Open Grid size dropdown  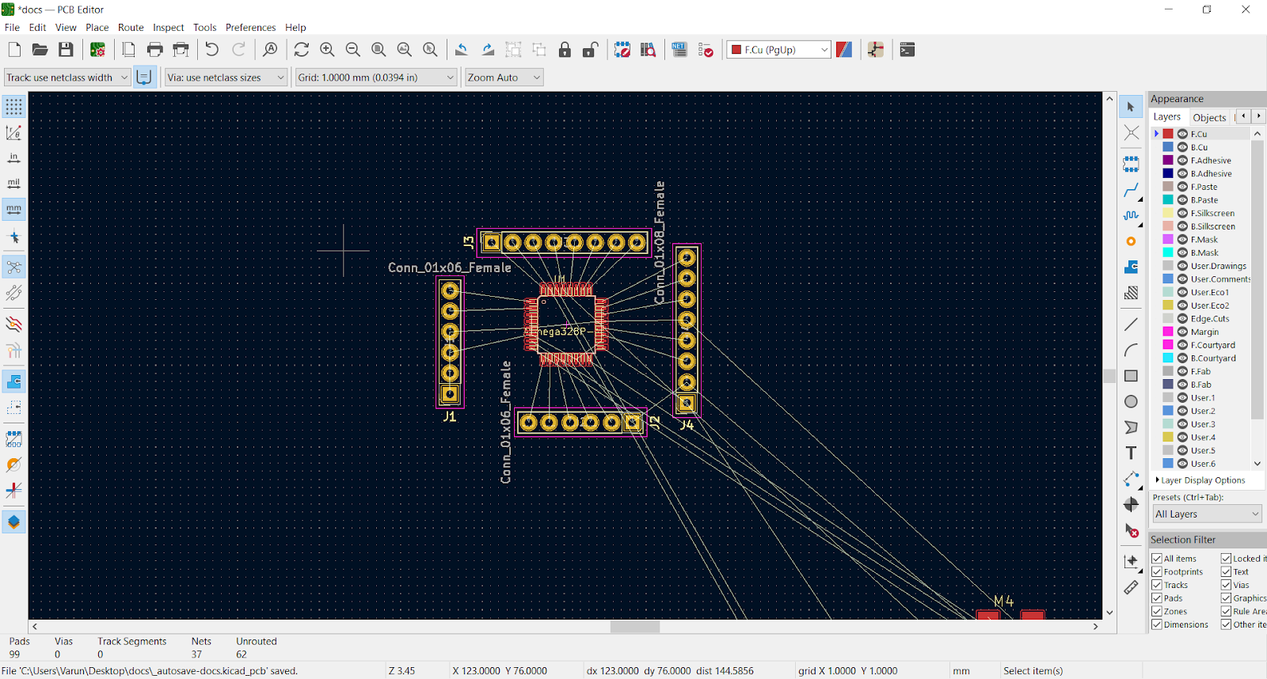pos(376,78)
